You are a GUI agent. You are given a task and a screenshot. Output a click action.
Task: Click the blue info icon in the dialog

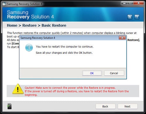[29, 47]
